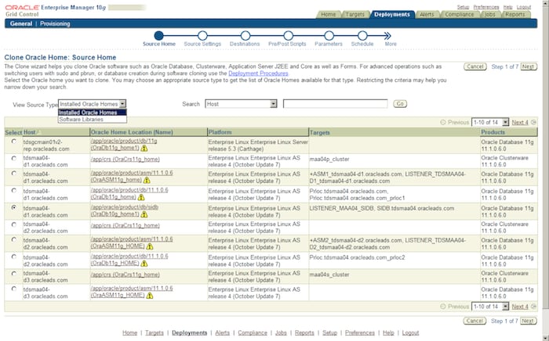The image size is (549, 341).
Task: Click the More steps arrow icon
Action: 387,36
